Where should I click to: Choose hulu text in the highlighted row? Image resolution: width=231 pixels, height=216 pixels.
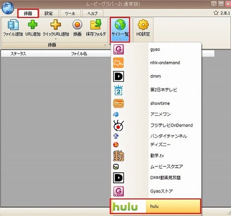click(154, 206)
